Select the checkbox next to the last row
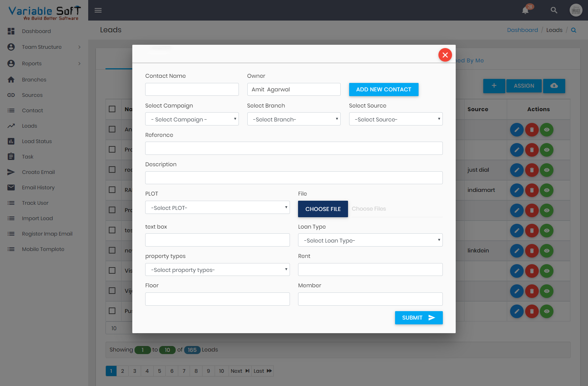Screen dimensions: 588x386 click(112, 311)
